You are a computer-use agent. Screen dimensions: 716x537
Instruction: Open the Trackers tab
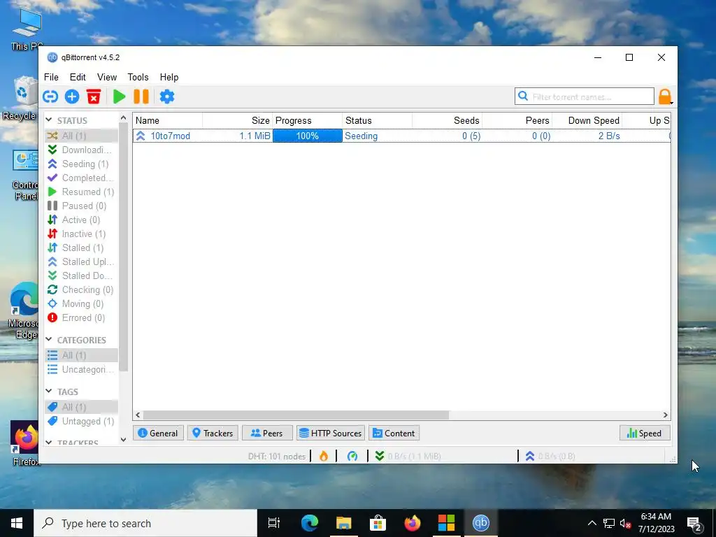pyautogui.click(x=213, y=433)
